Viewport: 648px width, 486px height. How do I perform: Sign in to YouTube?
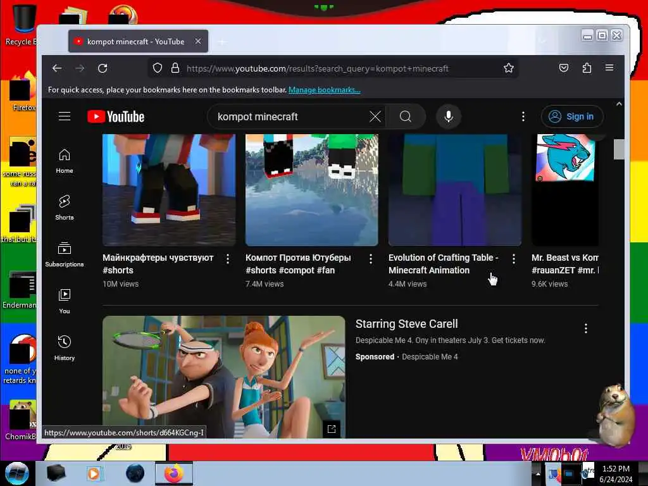click(572, 116)
